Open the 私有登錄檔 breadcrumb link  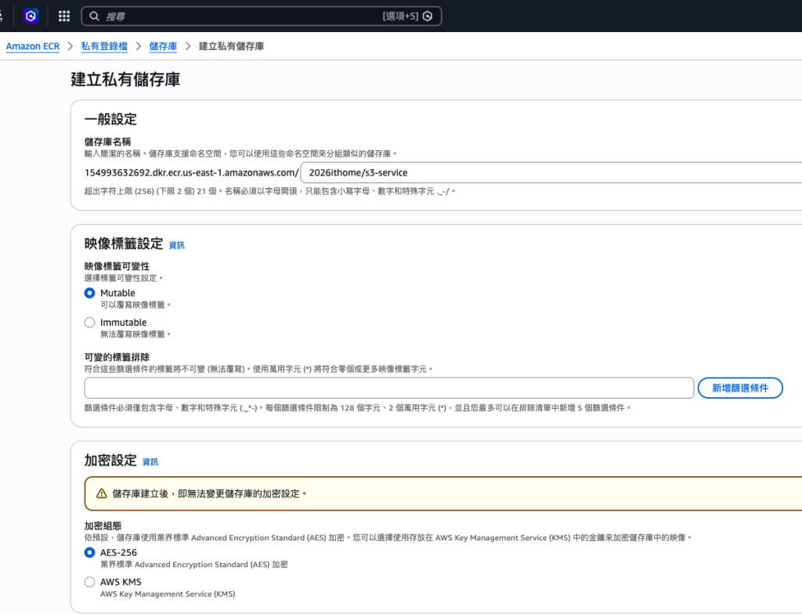[104, 46]
